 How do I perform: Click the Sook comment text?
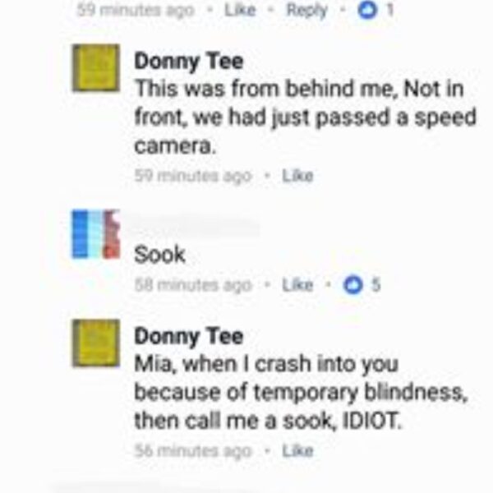[x=160, y=255]
